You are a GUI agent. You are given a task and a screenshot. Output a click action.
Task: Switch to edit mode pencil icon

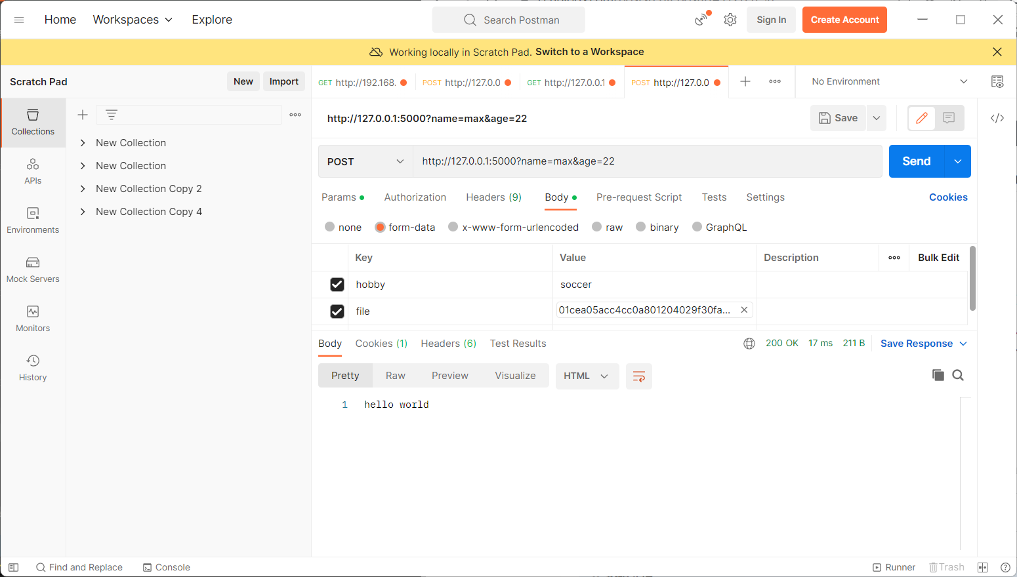click(x=922, y=118)
